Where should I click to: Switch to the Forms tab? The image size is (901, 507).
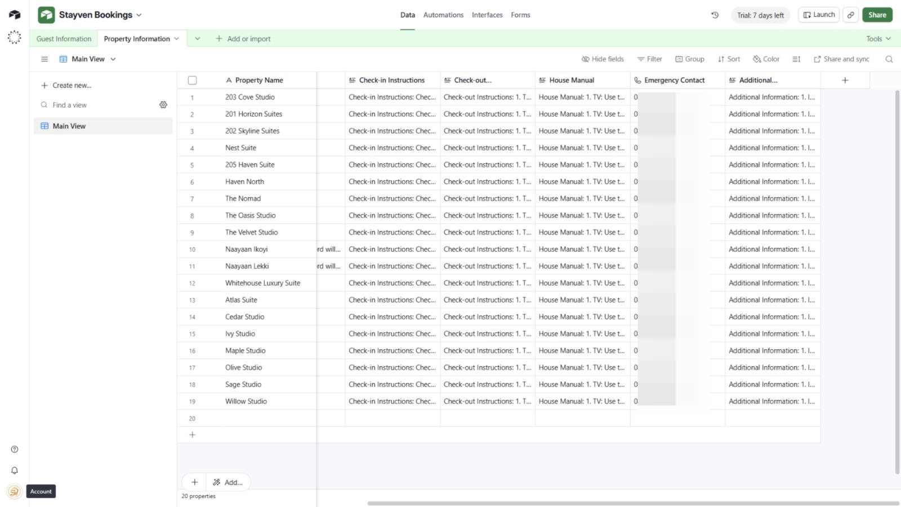520,15
